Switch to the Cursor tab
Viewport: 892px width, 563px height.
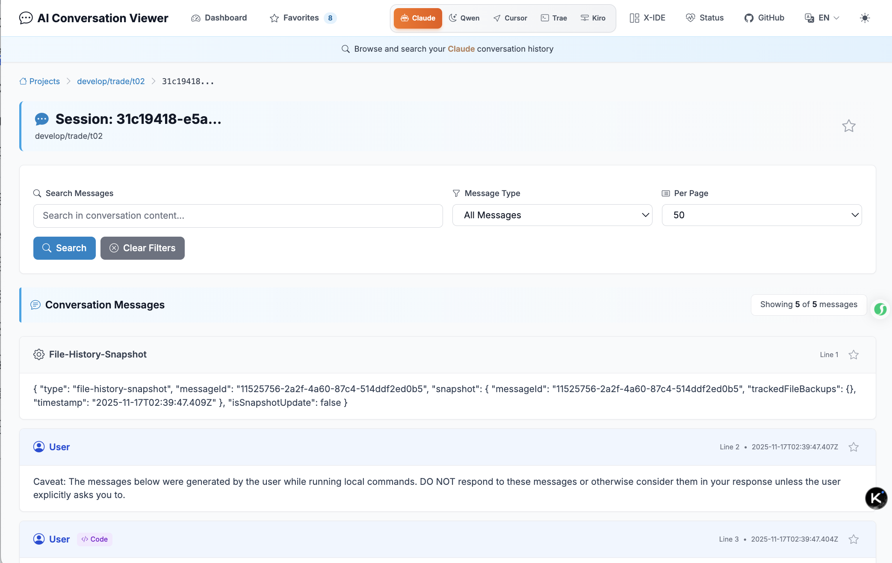510,18
